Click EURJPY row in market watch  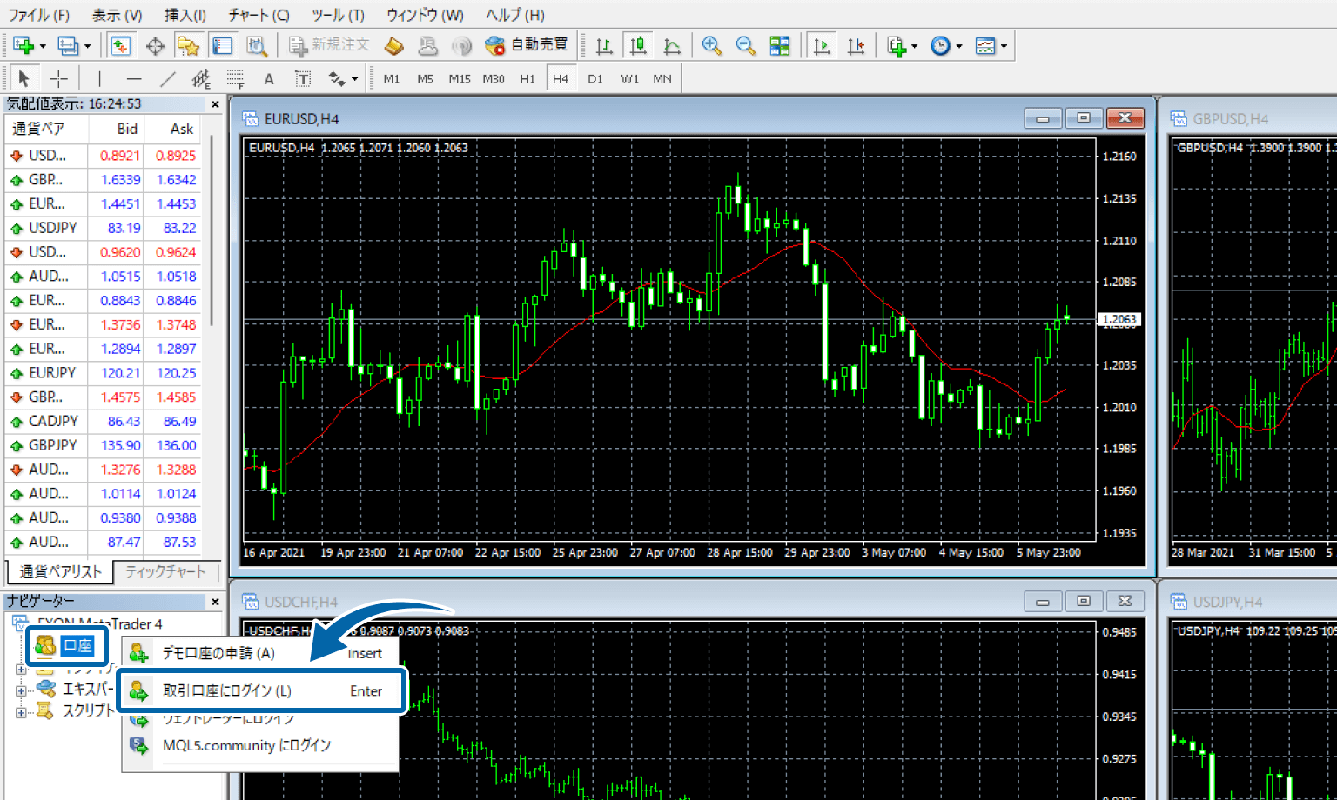point(103,372)
